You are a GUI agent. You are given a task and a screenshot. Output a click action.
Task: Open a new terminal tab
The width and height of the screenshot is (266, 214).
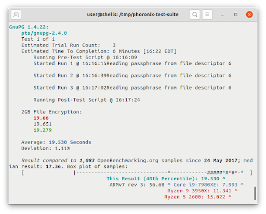16,15
